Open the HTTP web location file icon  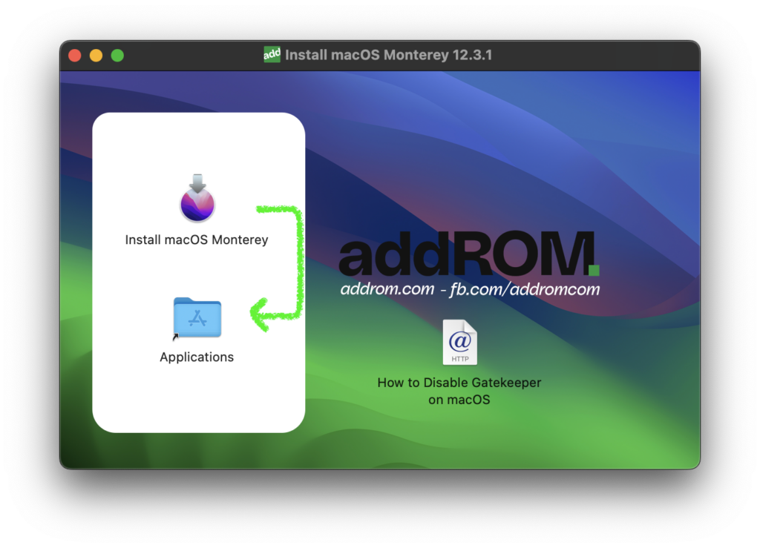pyautogui.click(x=459, y=342)
